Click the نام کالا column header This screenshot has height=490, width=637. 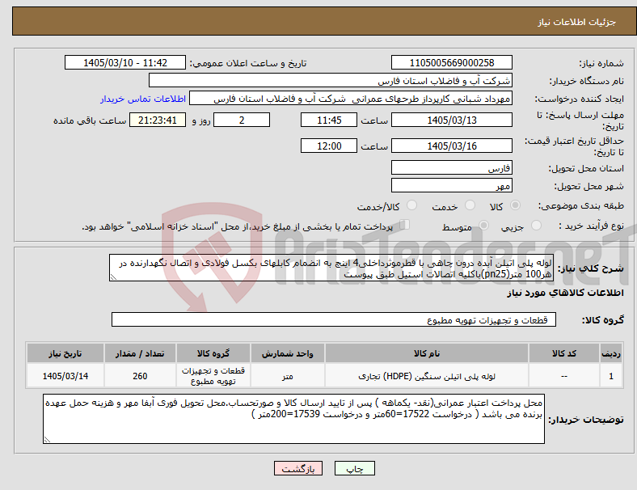pos(426,353)
